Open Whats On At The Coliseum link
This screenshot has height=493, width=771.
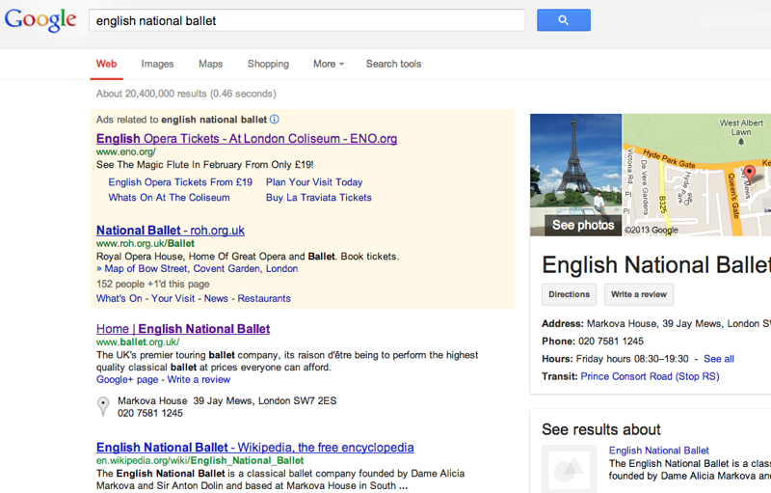[170, 198]
